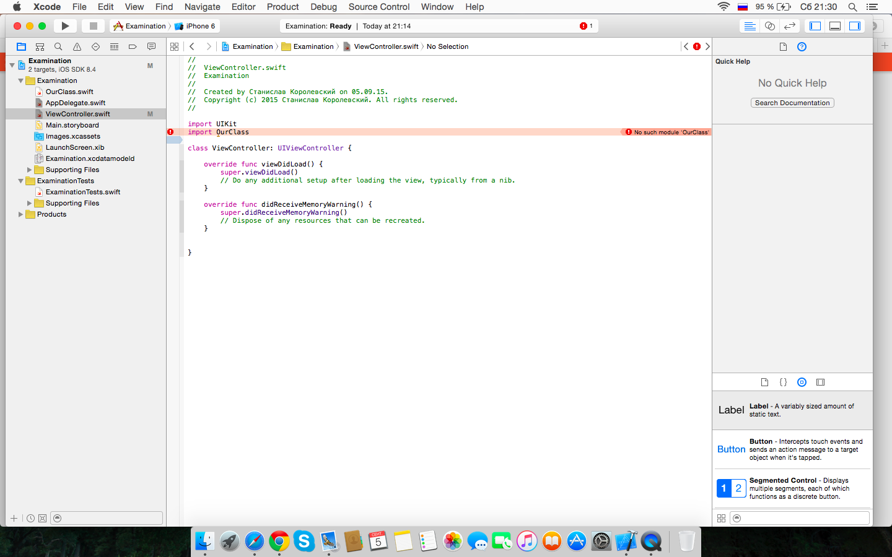The height and width of the screenshot is (557, 892).
Task: Select the Segmented Control object in library
Action: coord(792,488)
